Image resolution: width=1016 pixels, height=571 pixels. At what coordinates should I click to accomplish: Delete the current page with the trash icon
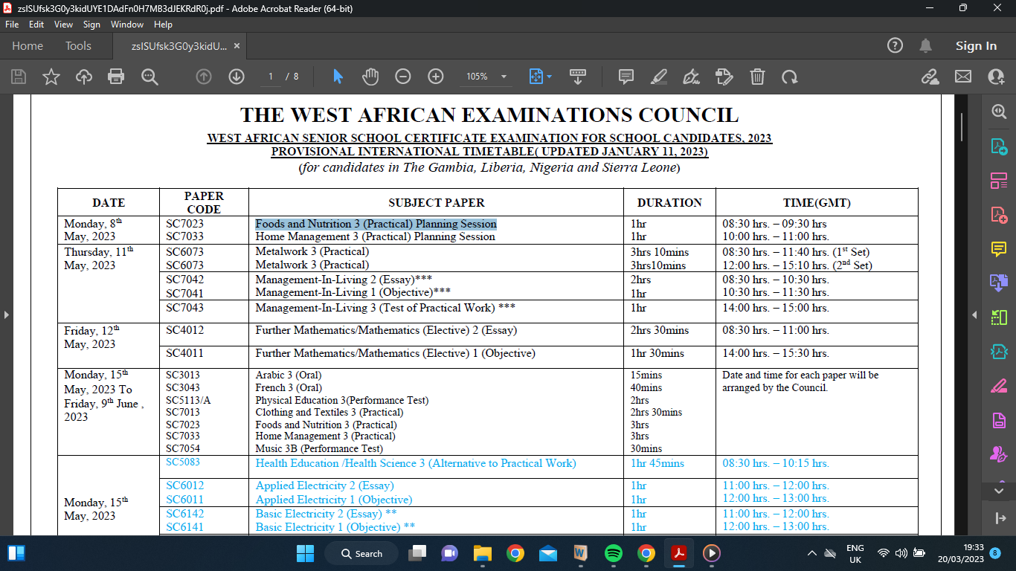(x=757, y=77)
